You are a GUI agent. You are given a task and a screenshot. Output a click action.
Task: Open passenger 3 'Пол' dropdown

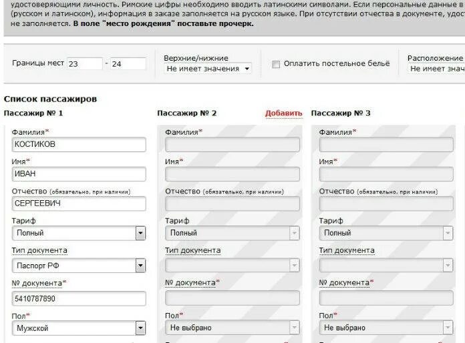[x=386, y=328]
